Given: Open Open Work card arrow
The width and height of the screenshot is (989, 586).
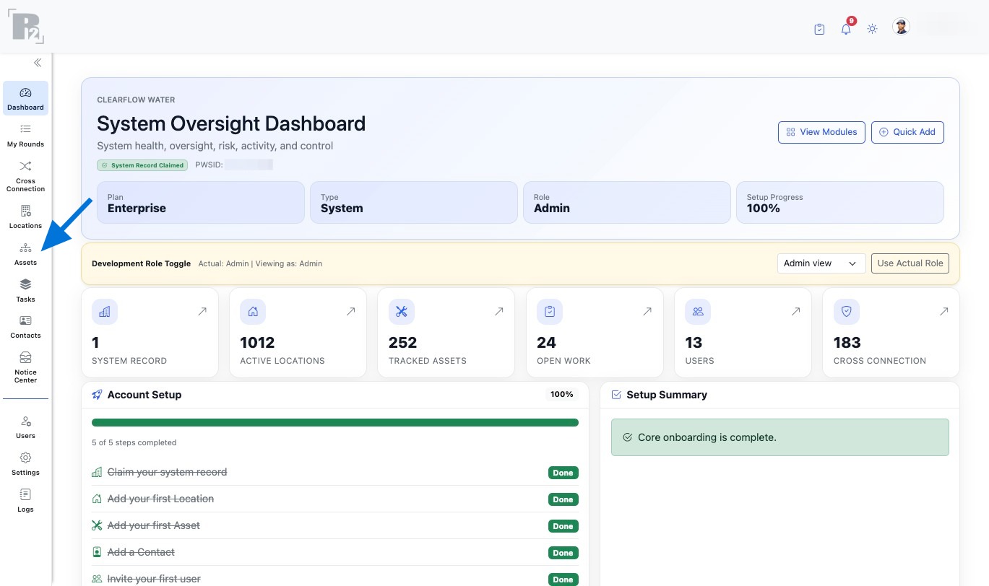Looking at the screenshot, I should [647, 311].
